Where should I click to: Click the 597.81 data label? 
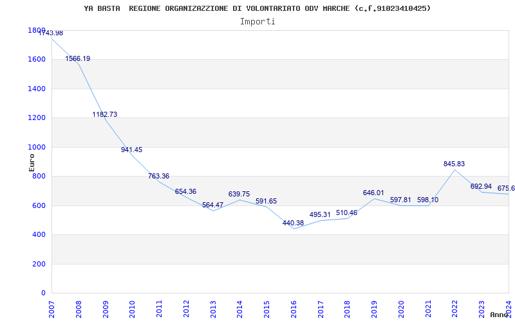pyautogui.click(x=400, y=200)
